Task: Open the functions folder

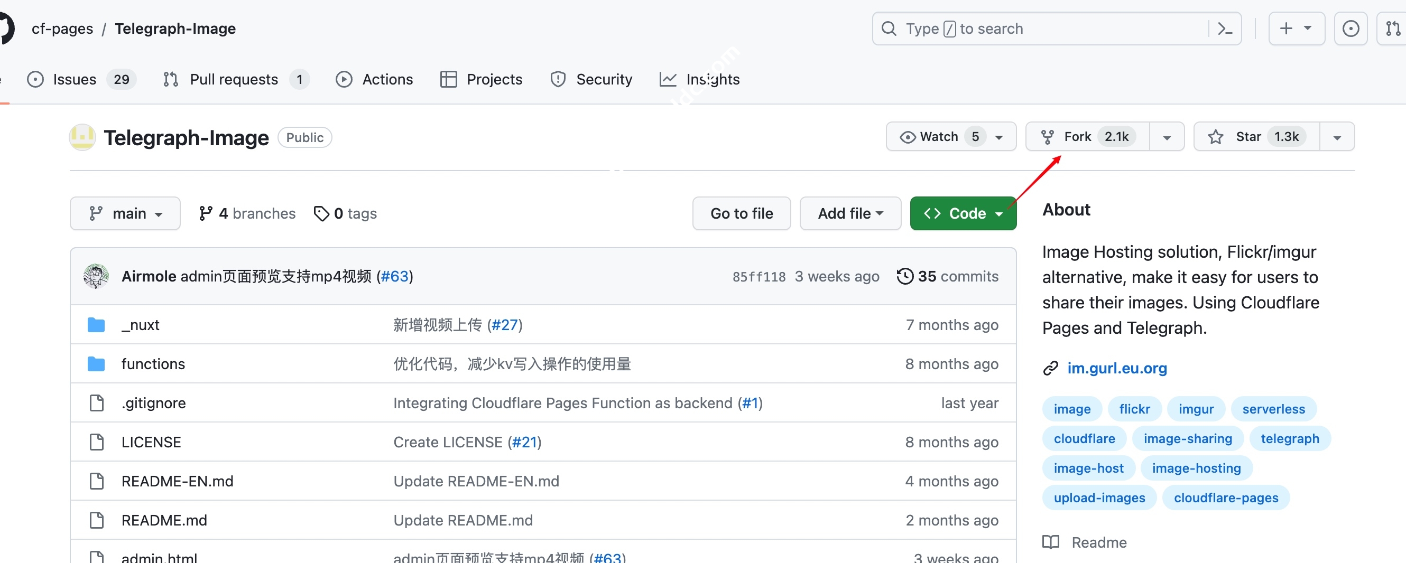Action: (153, 364)
